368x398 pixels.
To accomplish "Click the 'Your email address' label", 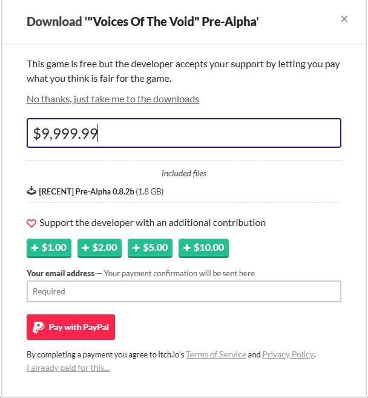I will [61, 273].
